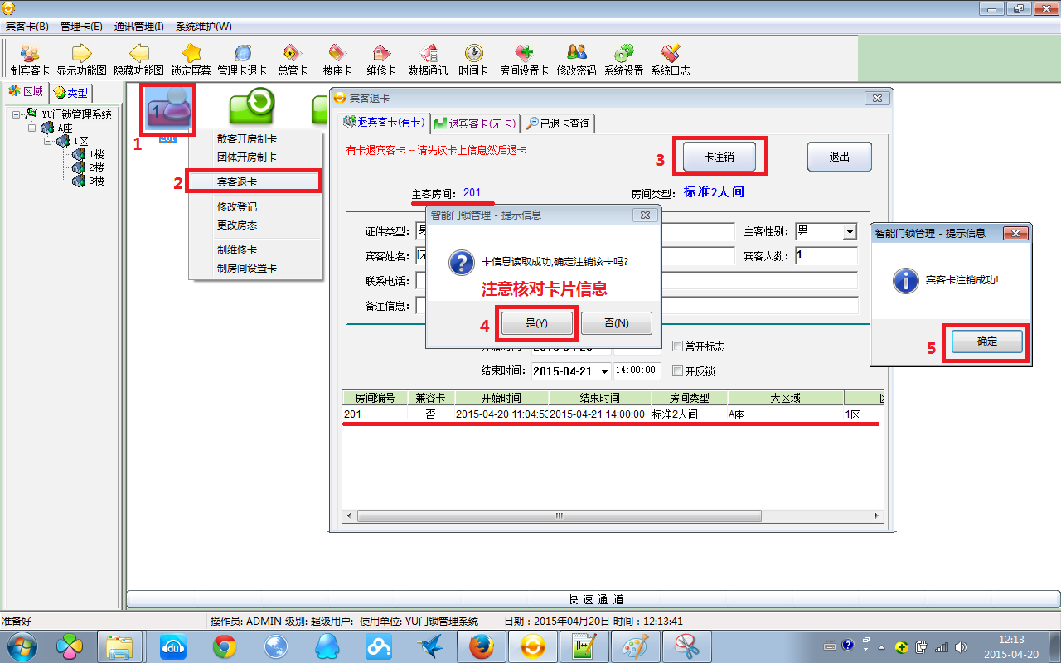Click the 卡注销 button
The image size is (1061, 663).
point(719,157)
